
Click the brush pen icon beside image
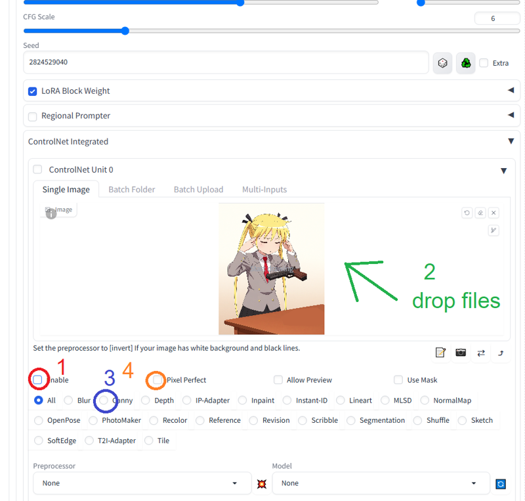click(x=493, y=230)
